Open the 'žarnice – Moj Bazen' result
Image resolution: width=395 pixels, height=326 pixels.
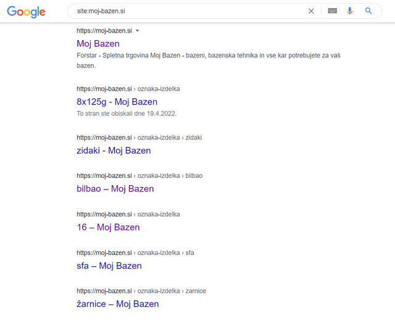pos(118,304)
